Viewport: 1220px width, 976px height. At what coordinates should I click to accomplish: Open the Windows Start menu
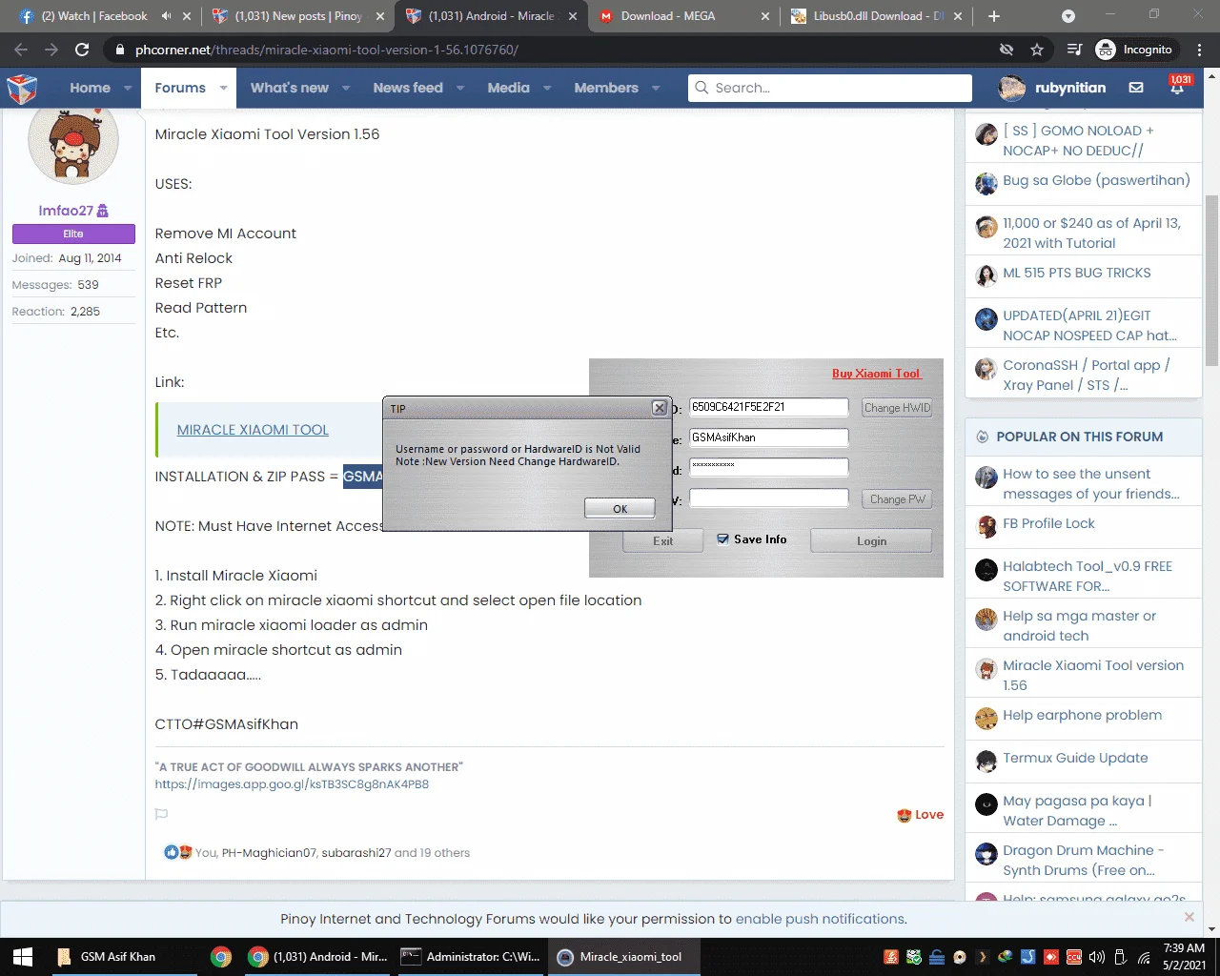tap(23, 957)
